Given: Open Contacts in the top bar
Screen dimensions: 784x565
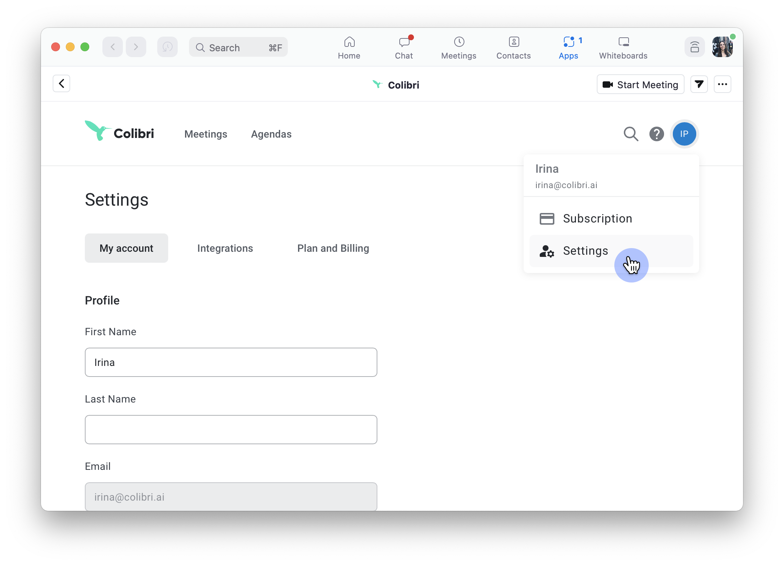Looking at the screenshot, I should [513, 48].
